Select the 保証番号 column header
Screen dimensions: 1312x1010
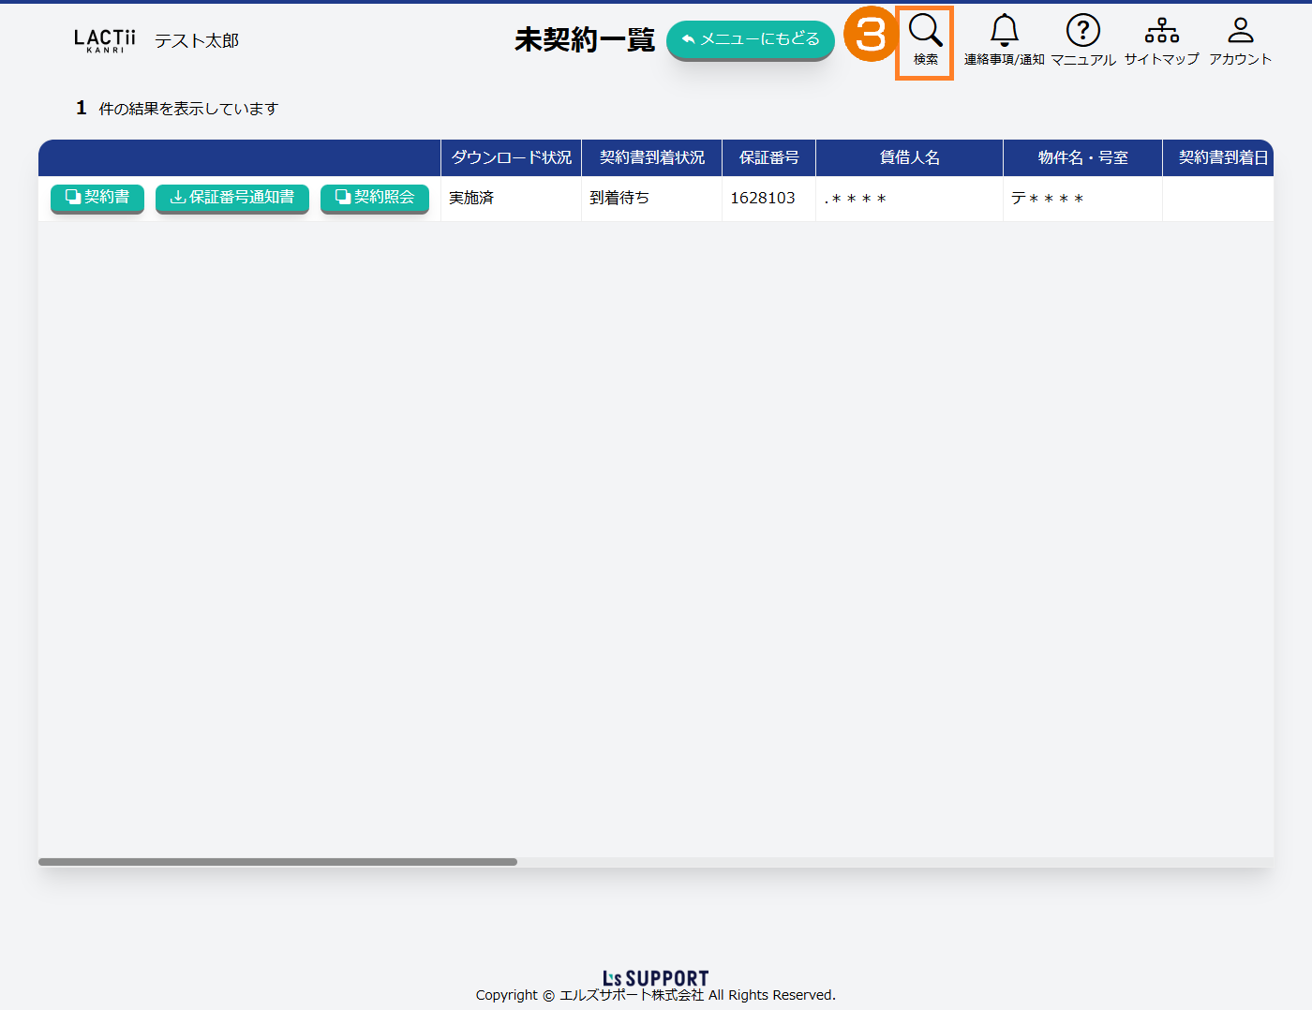tap(768, 157)
